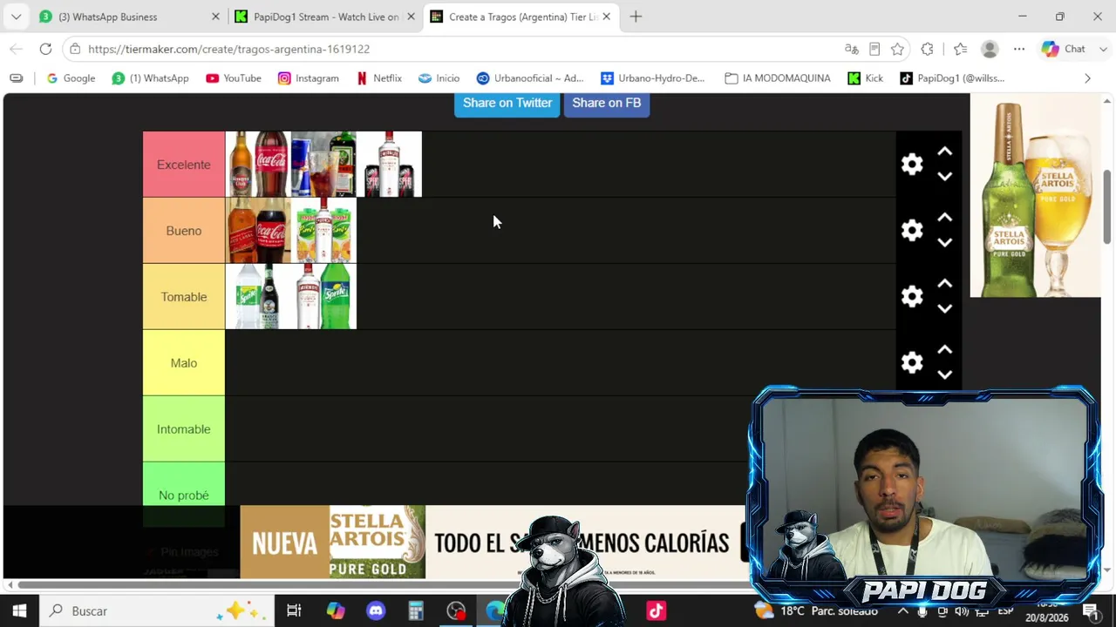
Task: Move the Bueno tier up with its arrow
Action: pyautogui.click(x=944, y=219)
